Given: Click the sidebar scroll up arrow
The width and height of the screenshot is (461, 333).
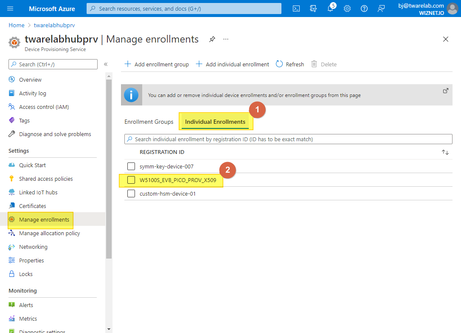Looking at the screenshot, I should tap(109, 76).
